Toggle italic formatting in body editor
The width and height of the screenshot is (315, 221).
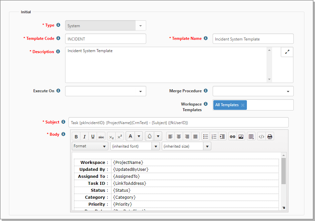tap(84, 137)
